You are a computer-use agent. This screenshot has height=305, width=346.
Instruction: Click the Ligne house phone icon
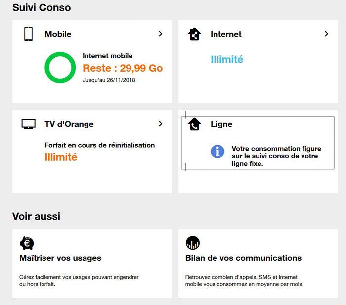195,124
